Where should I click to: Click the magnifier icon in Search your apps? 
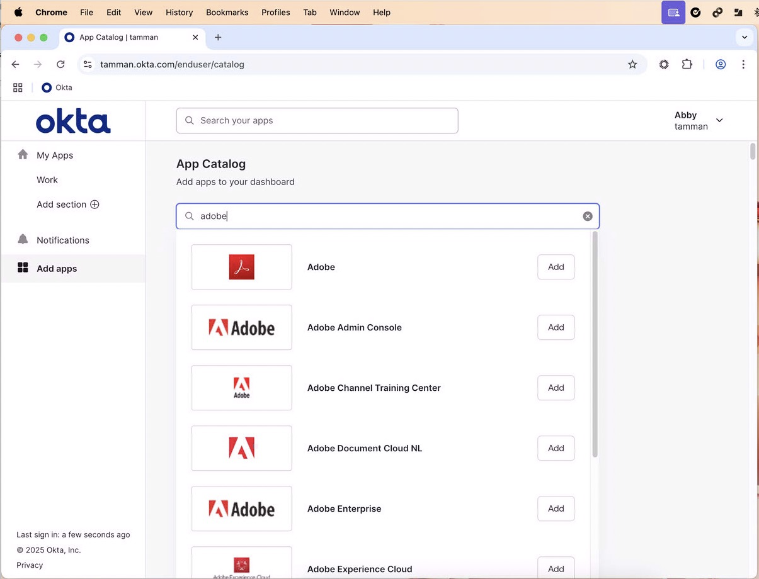click(x=189, y=120)
